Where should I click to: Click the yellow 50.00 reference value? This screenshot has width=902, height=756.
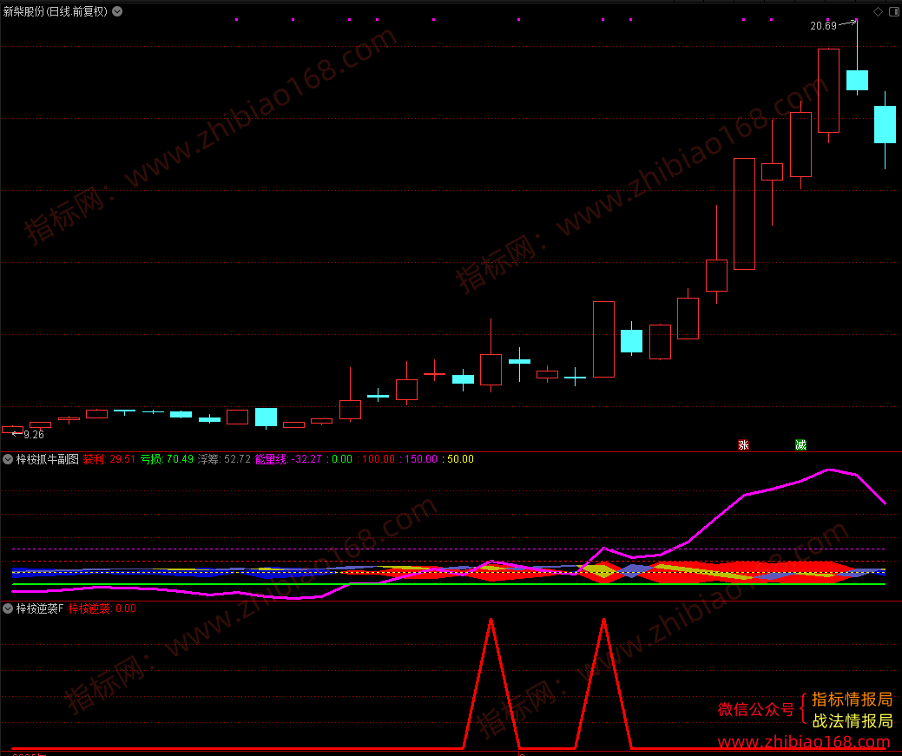460,459
